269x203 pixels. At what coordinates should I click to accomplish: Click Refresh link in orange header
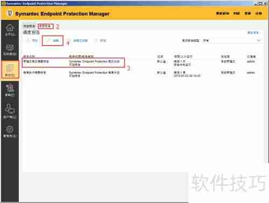(x=236, y=13)
